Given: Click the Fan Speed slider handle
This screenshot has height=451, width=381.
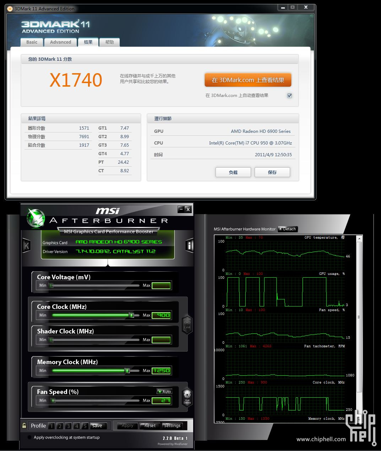Looking at the screenshot, I should [x=53, y=400].
